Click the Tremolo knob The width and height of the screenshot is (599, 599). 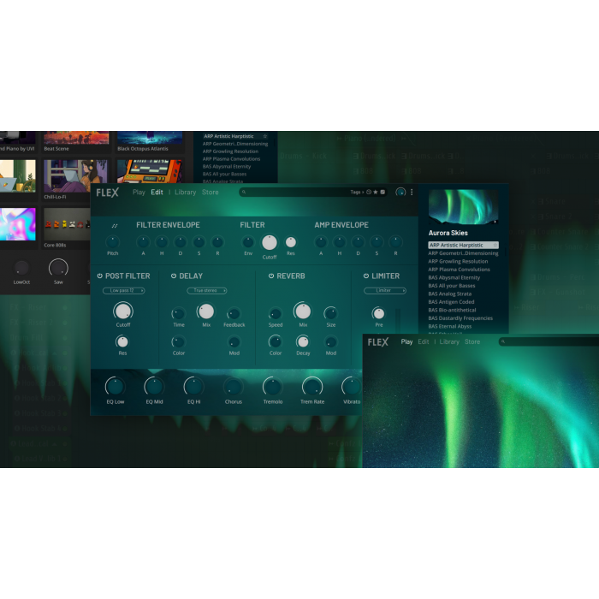pos(272,387)
